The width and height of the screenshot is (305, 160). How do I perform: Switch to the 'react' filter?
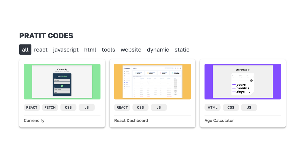(x=41, y=50)
